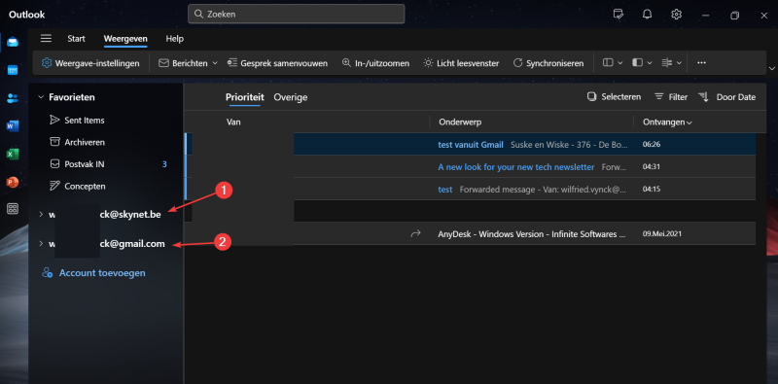778x384 pixels.
Task: Click In-/uitzoomen
Action: (x=375, y=63)
